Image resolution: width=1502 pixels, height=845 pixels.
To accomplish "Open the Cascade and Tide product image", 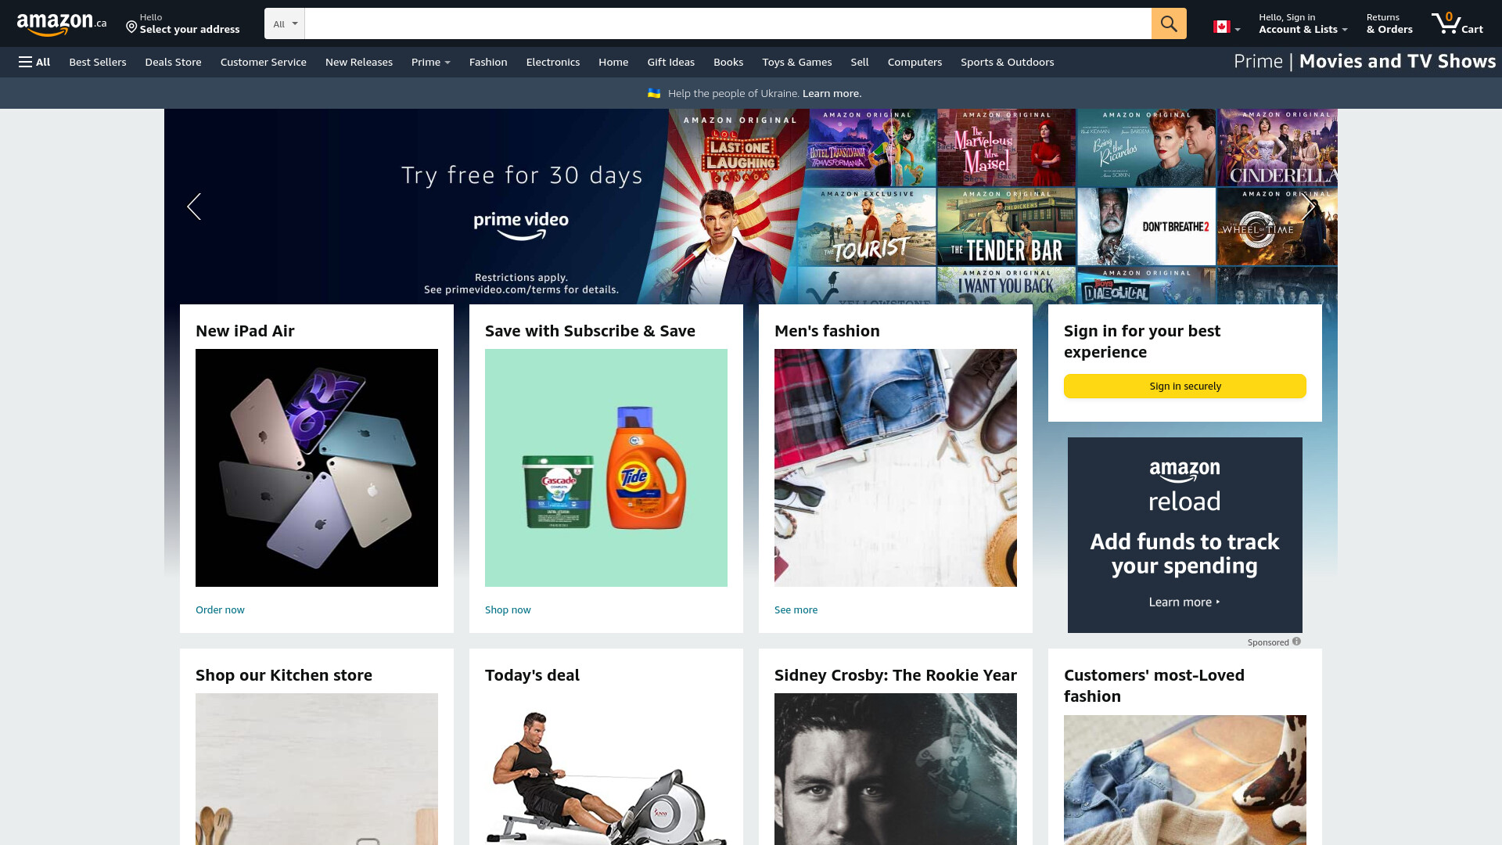I will pos(606,468).
